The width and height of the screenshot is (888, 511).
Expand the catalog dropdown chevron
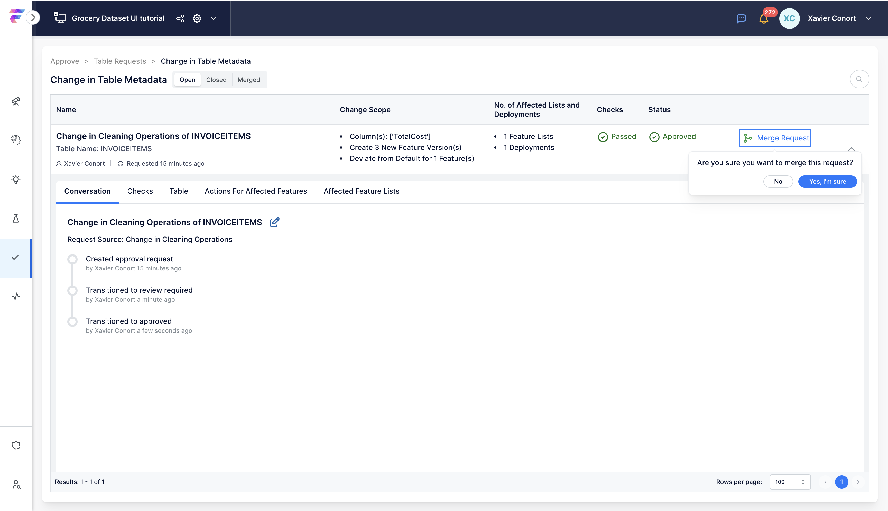(214, 18)
